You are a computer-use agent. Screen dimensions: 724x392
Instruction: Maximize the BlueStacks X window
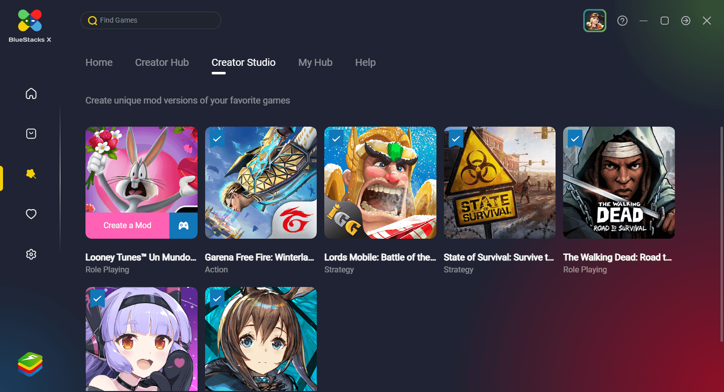665,21
